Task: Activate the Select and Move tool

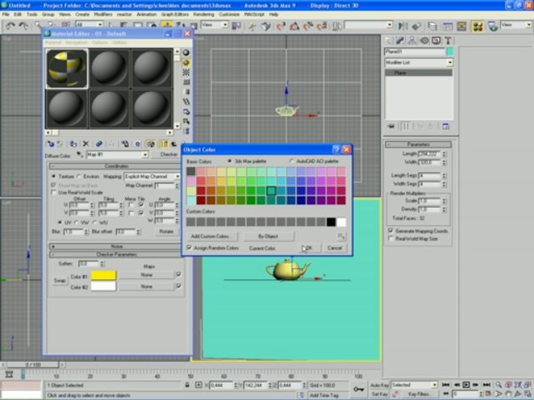Action: (x=167, y=26)
